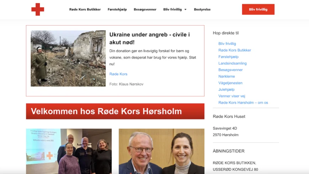Go to Besøgsvenner in top navigation
The height and width of the screenshot is (174, 309).
pos(145,10)
